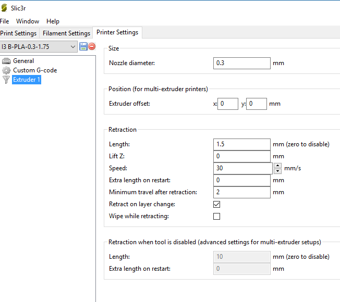Screen dimensions: 340x302
Task: Click the Extruder 1 funnel icon
Action: (x=6, y=80)
